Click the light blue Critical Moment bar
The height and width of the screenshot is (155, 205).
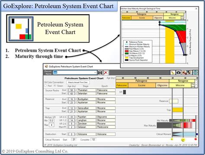pos(184,134)
